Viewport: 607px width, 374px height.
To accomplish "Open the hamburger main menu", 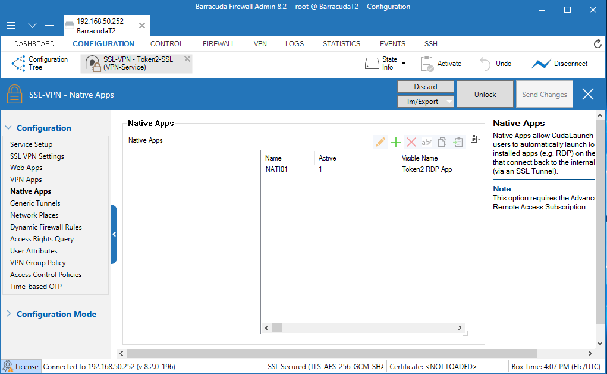I will 11,26.
